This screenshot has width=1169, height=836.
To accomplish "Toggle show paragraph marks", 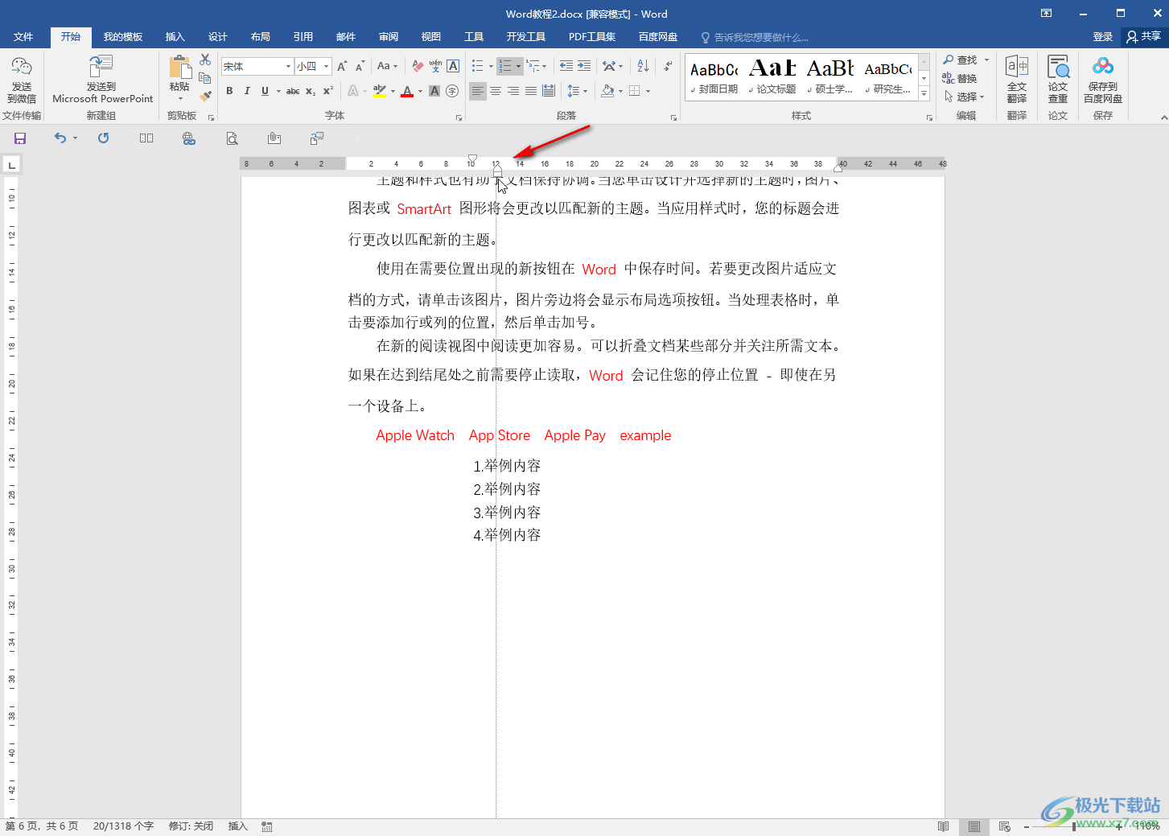I will 668,66.
